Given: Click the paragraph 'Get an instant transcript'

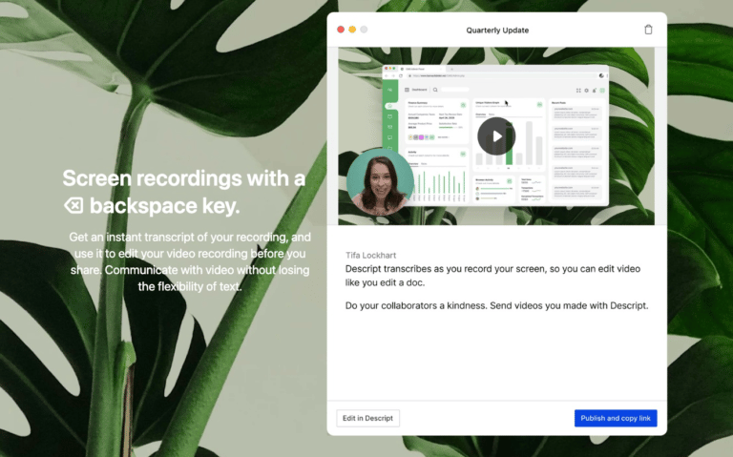Looking at the screenshot, I should (190, 261).
